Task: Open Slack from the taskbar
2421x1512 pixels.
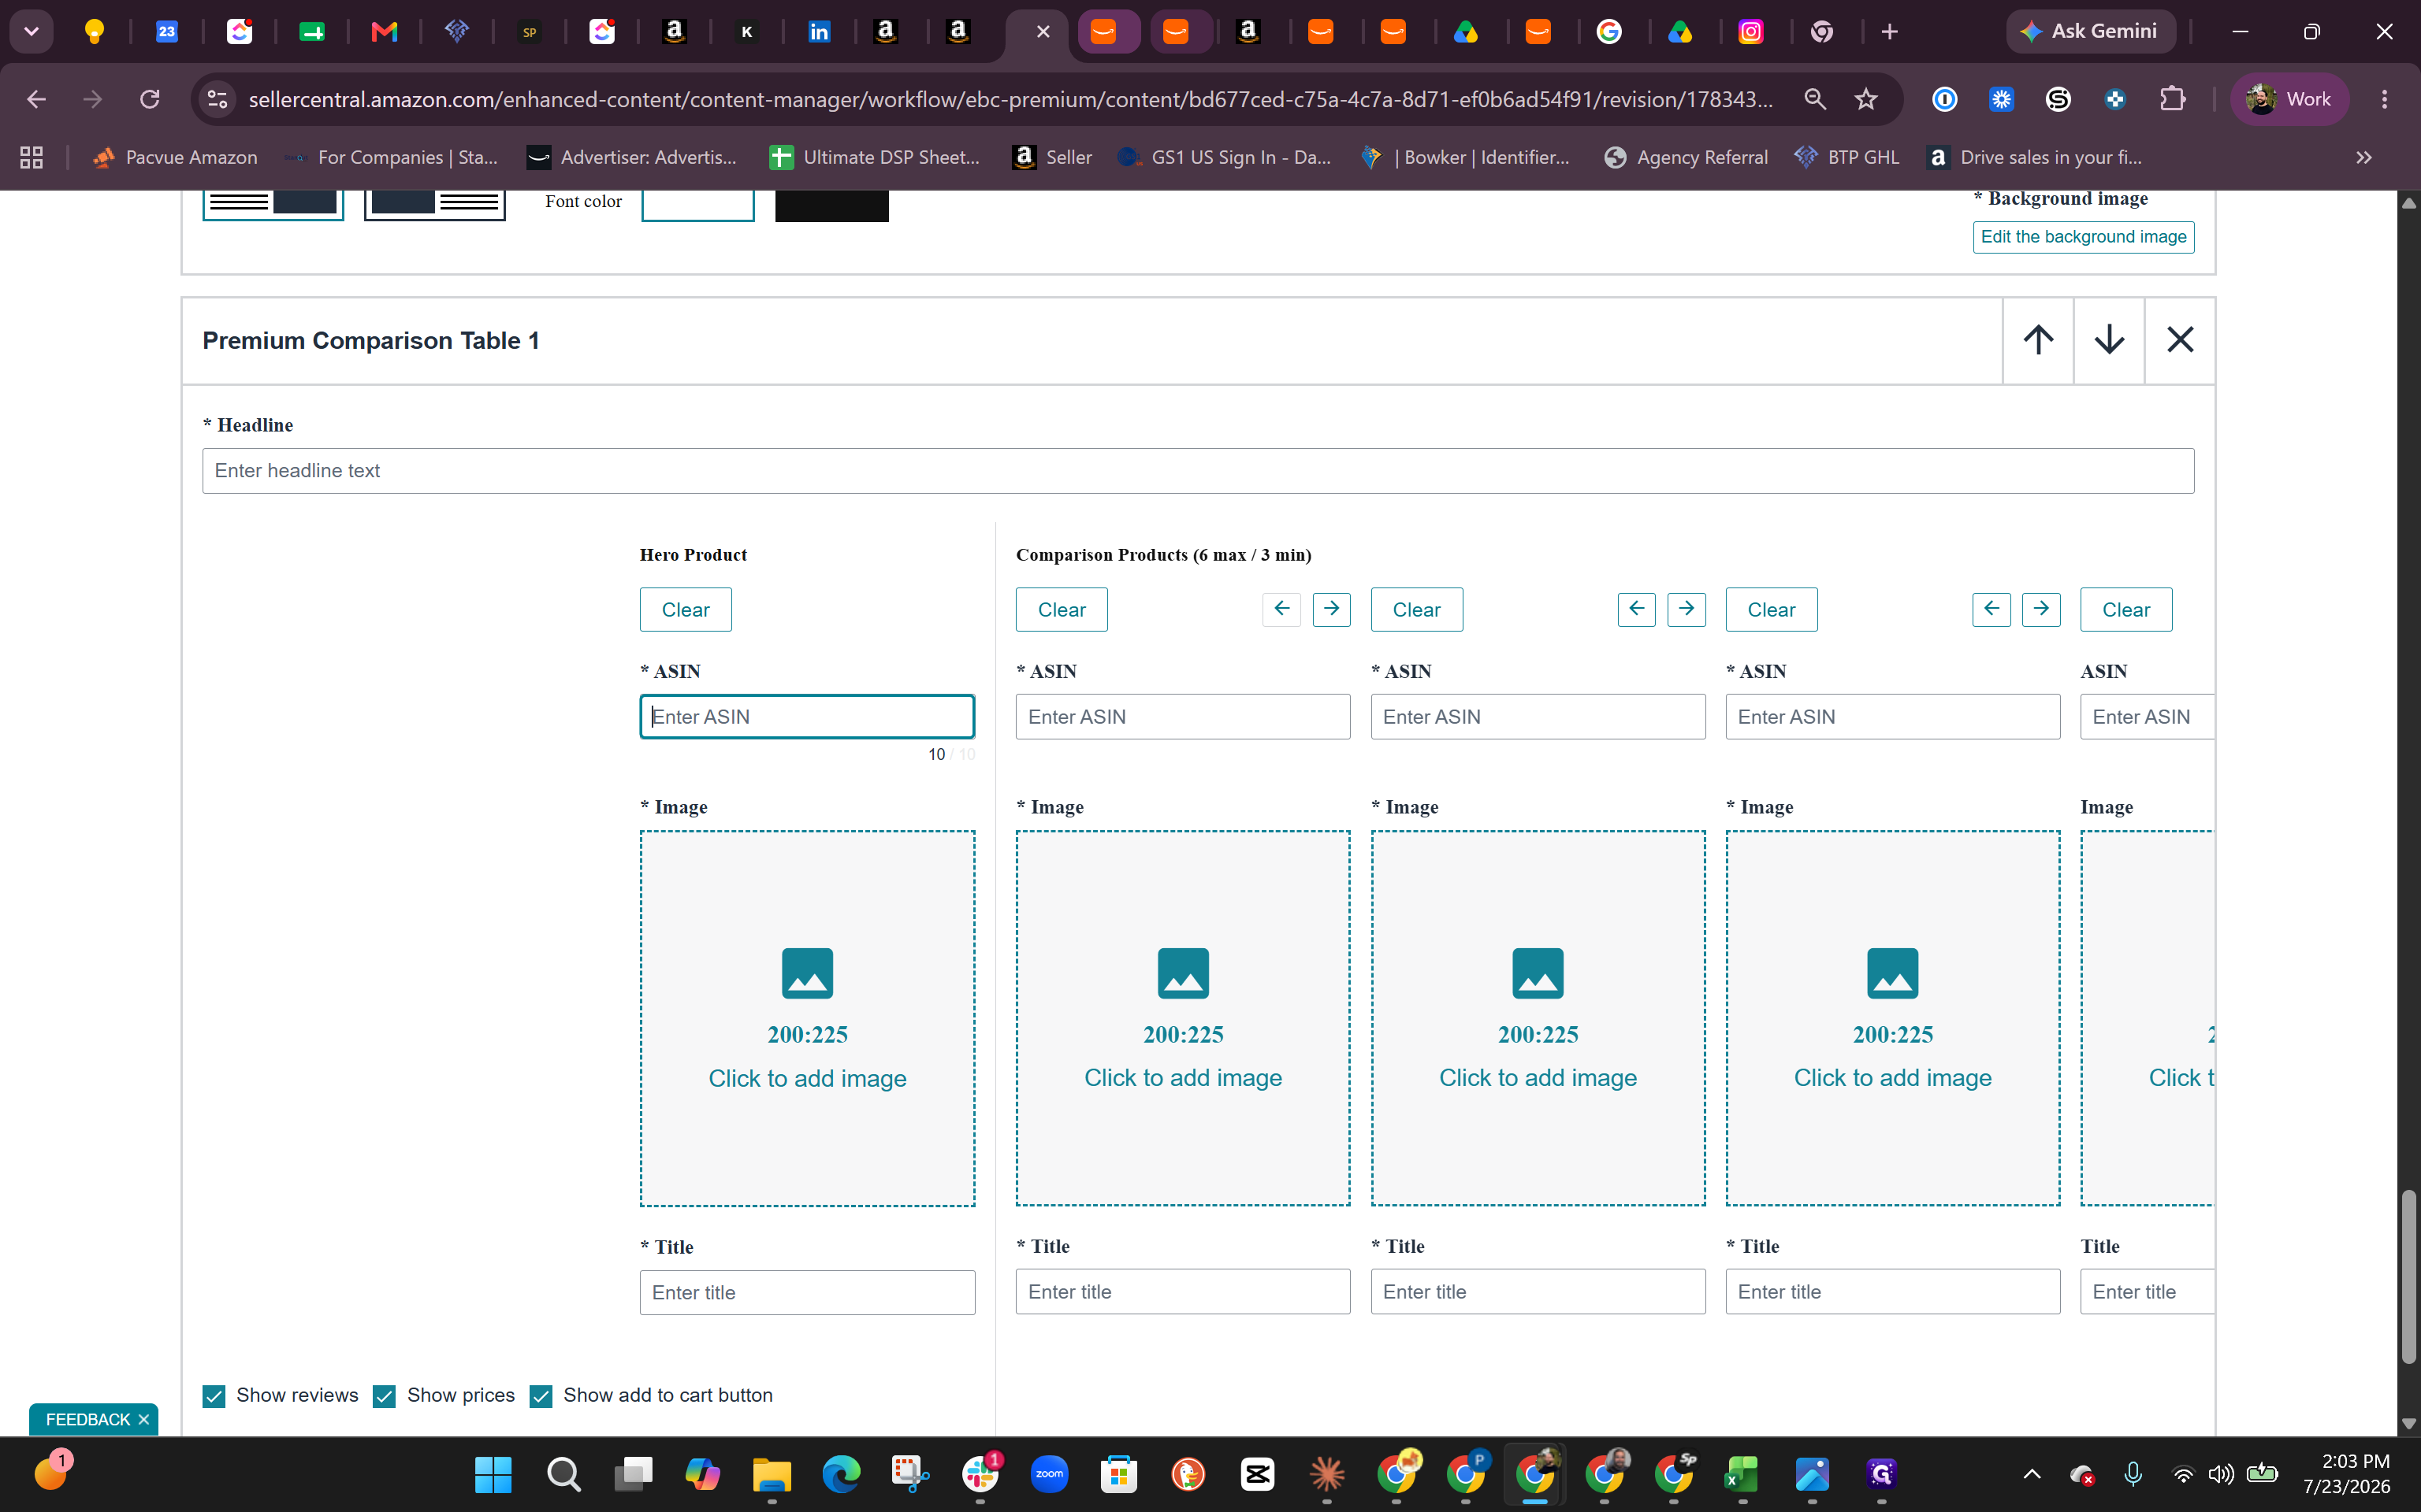Action: point(980,1474)
